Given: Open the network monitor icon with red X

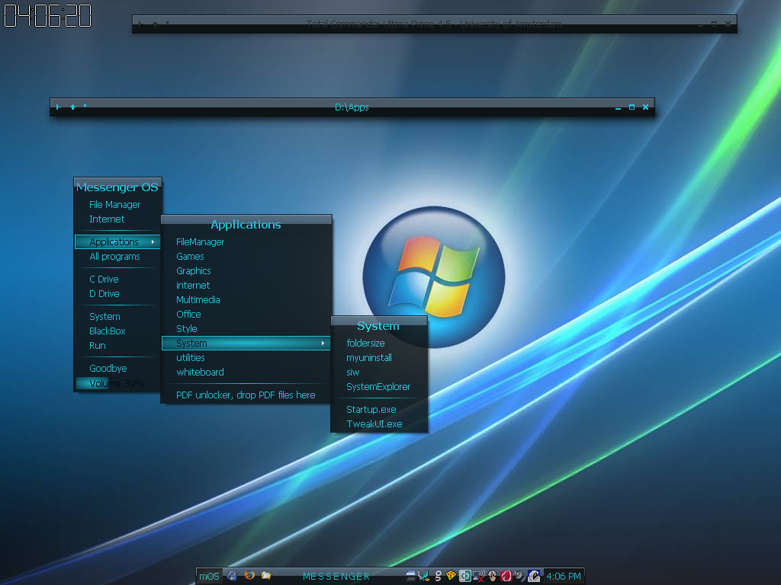Looking at the screenshot, I should [479, 576].
